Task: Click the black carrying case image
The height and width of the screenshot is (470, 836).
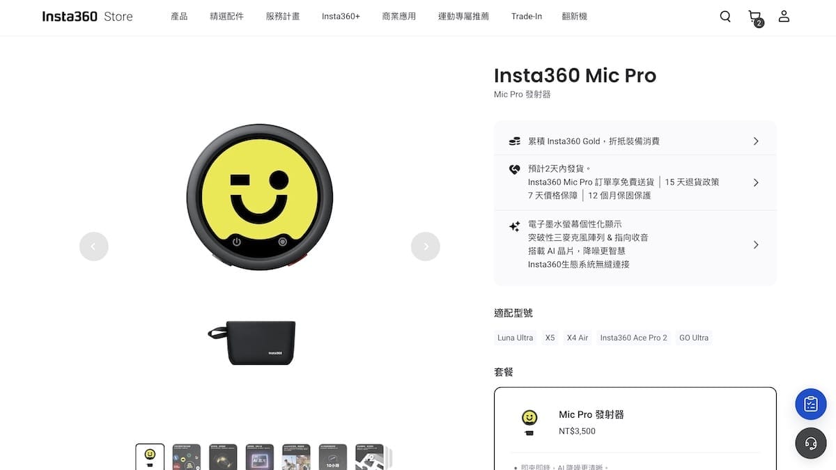Action: tap(252, 343)
